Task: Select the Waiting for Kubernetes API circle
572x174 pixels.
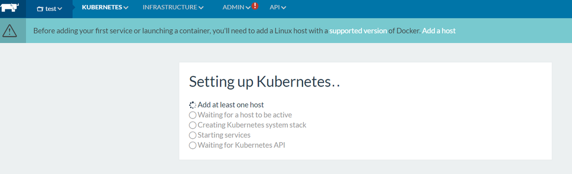Action: pyautogui.click(x=193, y=145)
